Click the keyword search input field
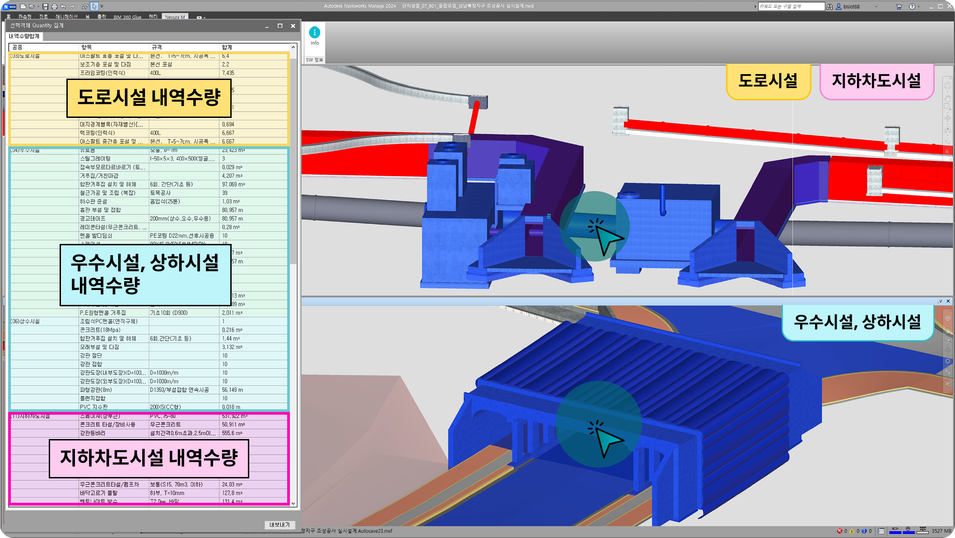This screenshot has height=538, width=955. (790, 6)
